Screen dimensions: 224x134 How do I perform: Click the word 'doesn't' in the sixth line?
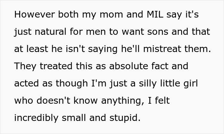(53, 100)
